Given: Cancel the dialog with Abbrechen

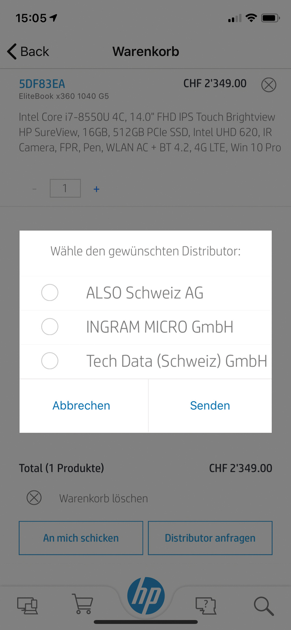Looking at the screenshot, I should pyautogui.click(x=82, y=406).
